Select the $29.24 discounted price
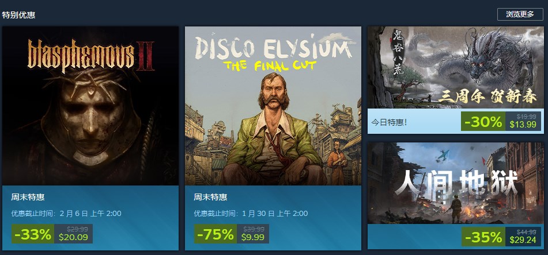Image resolution: width=548 pixels, height=255 pixels. tap(523, 240)
